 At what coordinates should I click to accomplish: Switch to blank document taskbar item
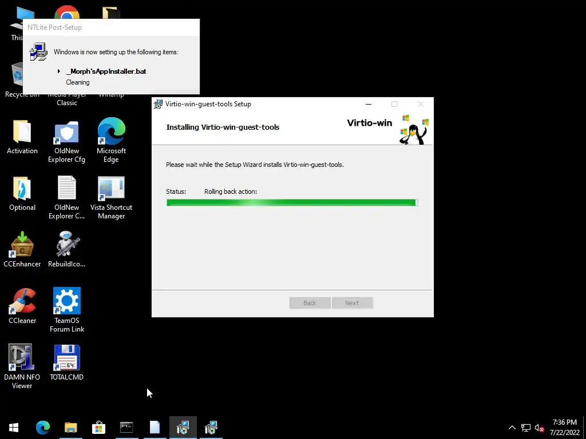[155, 428]
